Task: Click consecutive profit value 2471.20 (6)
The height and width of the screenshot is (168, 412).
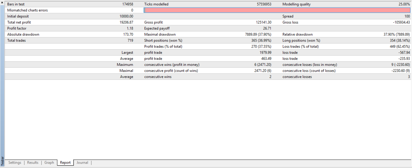Action: click(x=263, y=71)
